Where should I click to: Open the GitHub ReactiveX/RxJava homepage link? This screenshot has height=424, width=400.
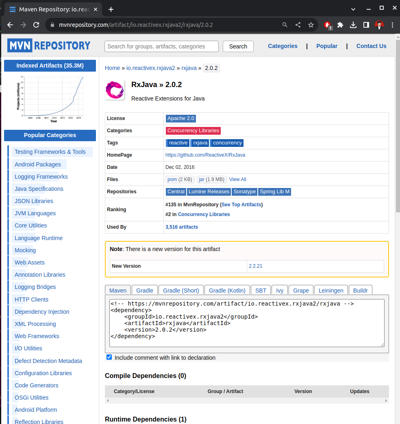pos(205,155)
